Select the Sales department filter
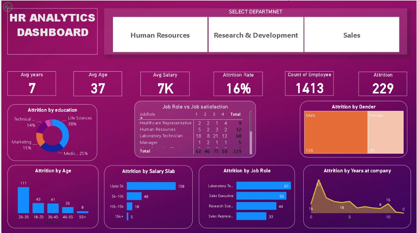Screen dimensions: 417x233 [352, 35]
